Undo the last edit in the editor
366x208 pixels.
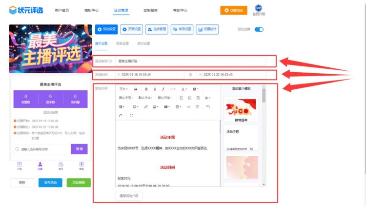click(x=208, y=106)
